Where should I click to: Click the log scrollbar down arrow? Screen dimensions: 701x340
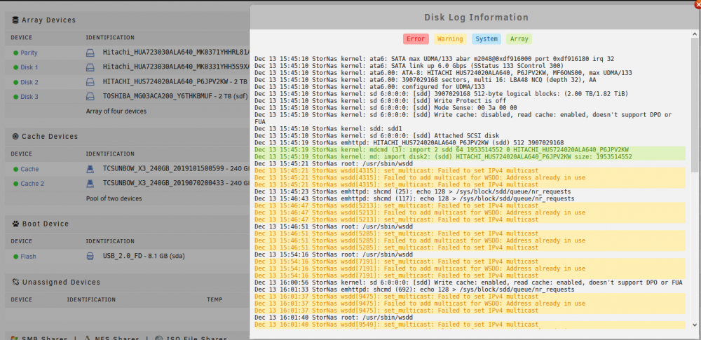(694, 325)
